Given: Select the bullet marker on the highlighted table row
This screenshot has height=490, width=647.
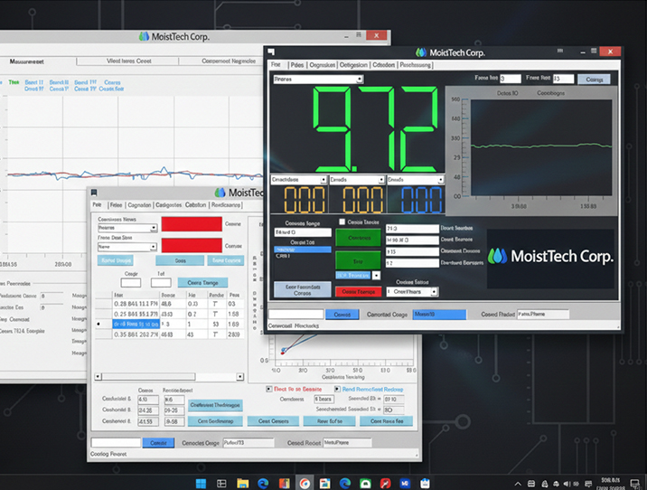Looking at the screenshot, I should tap(98, 324).
